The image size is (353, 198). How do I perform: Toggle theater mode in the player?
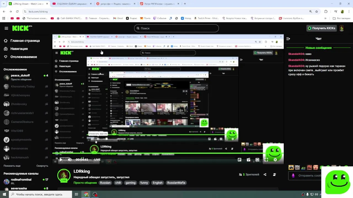(257, 159)
